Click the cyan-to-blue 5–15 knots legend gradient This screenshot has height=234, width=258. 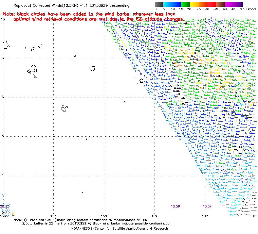coord(172,4)
